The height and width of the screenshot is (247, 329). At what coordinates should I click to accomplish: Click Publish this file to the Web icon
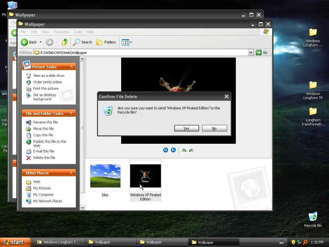coord(29,142)
